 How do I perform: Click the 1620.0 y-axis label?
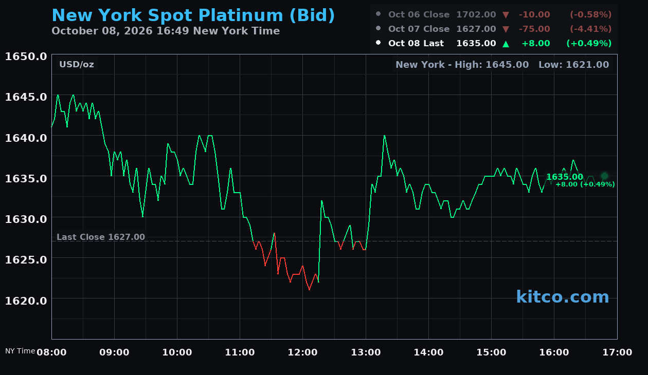point(26,300)
